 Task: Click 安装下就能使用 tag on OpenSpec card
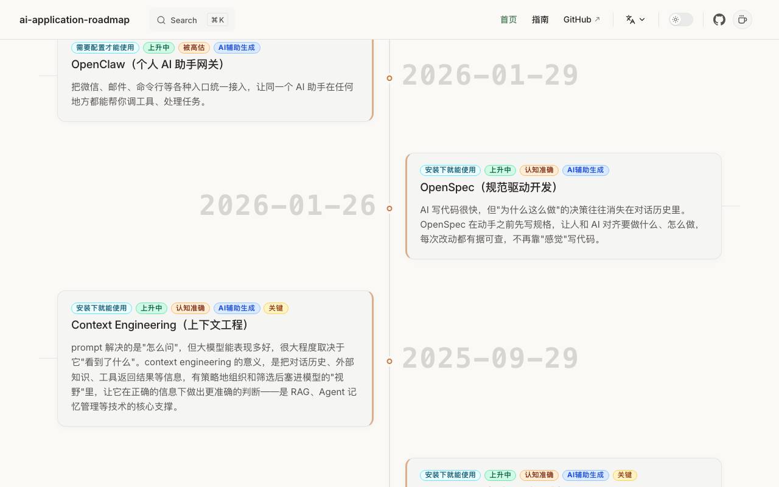pyautogui.click(x=450, y=170)
